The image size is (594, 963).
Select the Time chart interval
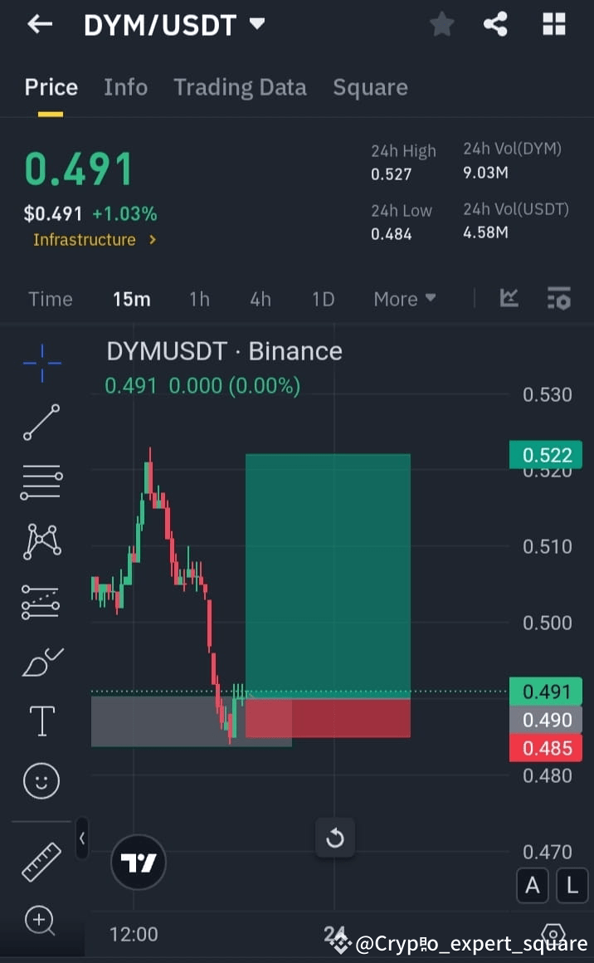click(51, 299)
